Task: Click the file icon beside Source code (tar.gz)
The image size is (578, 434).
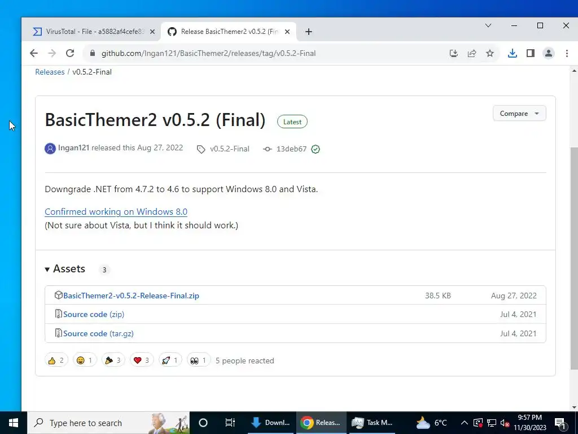Action: click(x=58, y=333)
